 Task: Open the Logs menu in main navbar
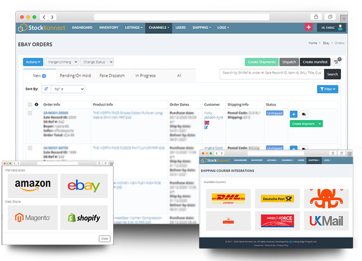pyautogui.click(x=223, y=28)
